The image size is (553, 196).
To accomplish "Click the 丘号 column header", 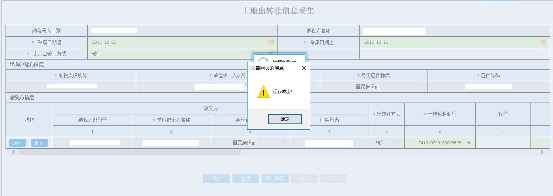I will pyautogui.click(x=503, y=114).
